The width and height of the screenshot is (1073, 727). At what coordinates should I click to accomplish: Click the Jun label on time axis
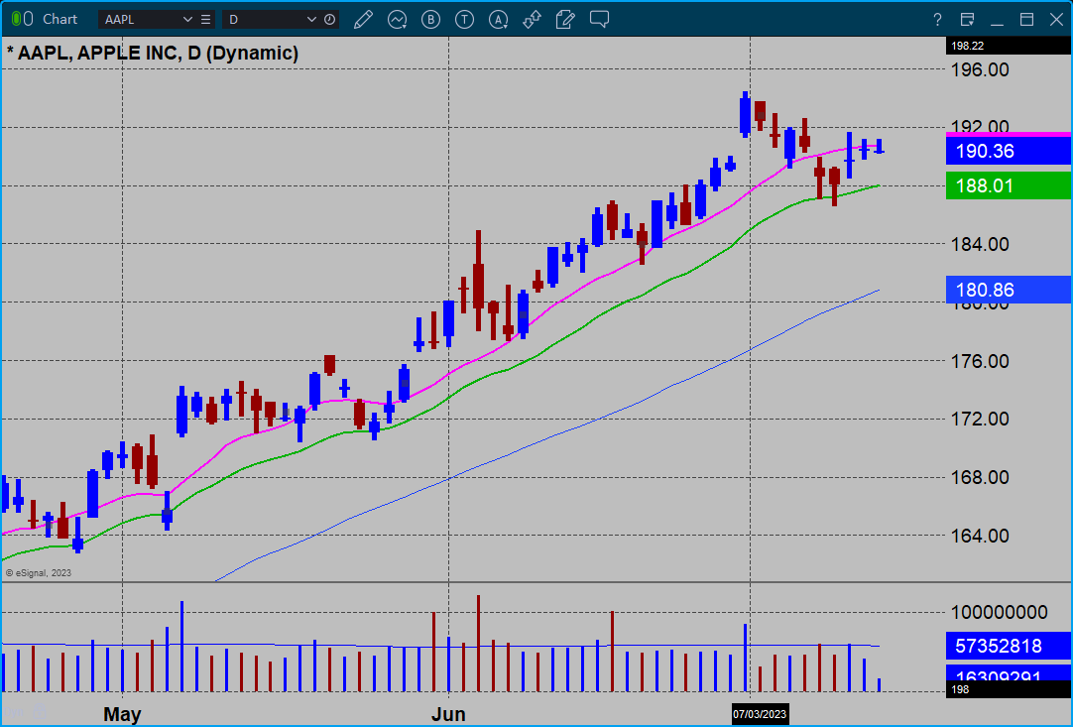pos(448,714)
